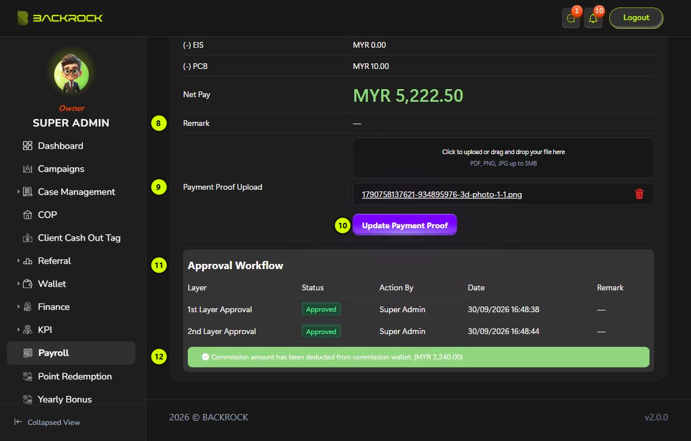Click the BACKROCK logo in header
The height and width of the screenshot is (441, 691).
pyautogui.click(x=60, y=18)
